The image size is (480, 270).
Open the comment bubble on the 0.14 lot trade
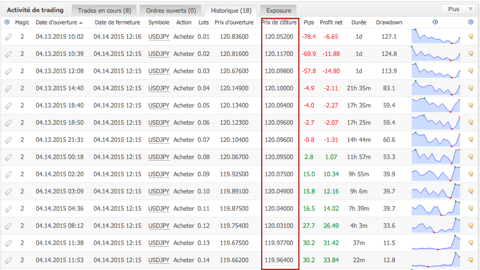pyautogui.click(x=471, y=260)
